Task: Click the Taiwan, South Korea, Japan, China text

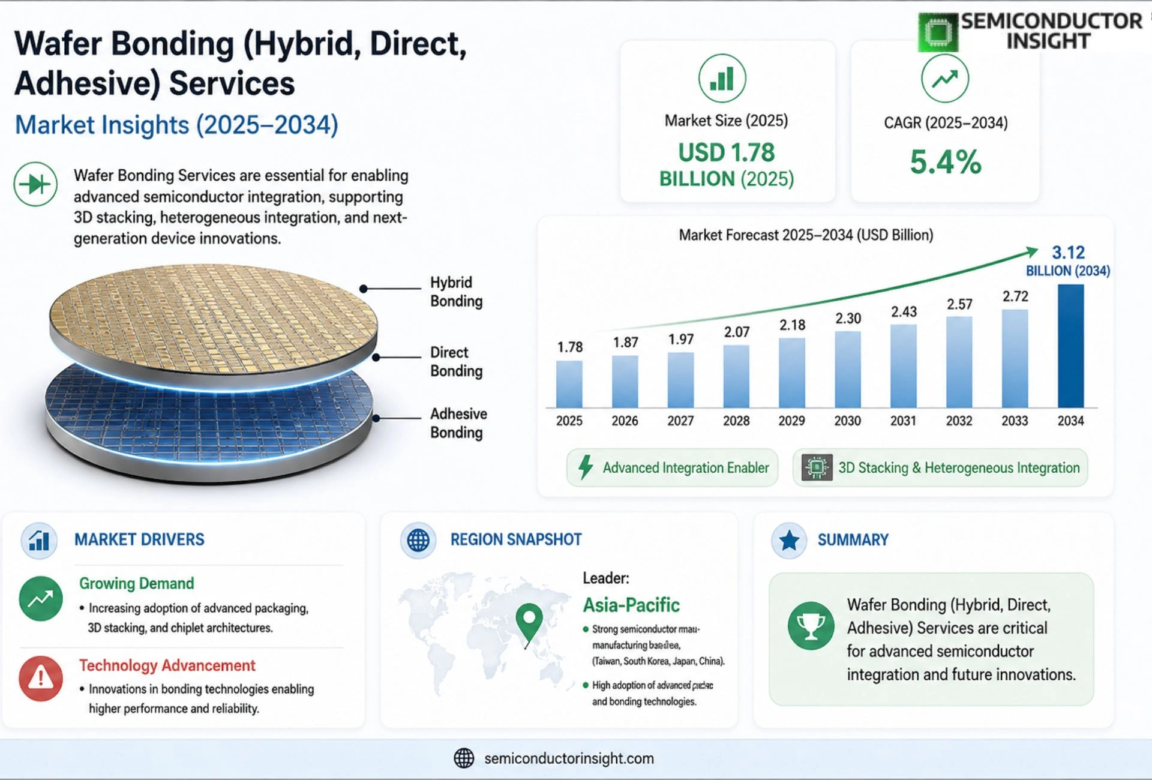Action: tap(658, 661)
